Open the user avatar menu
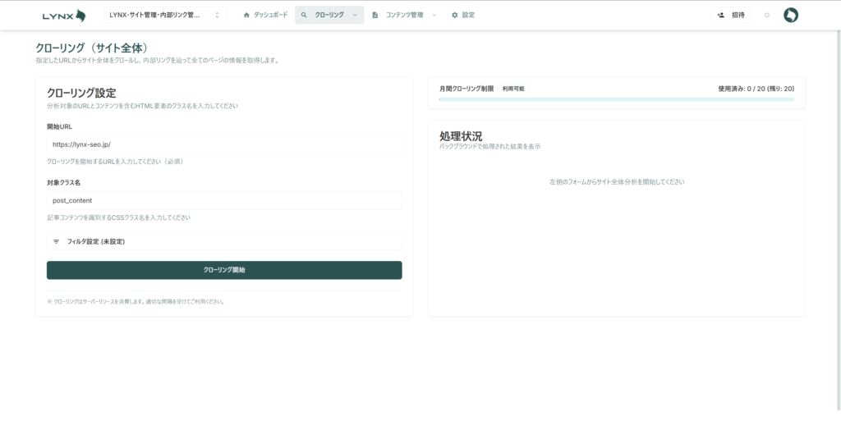Screen dimensions: 841x439 [x=790, y=15]
